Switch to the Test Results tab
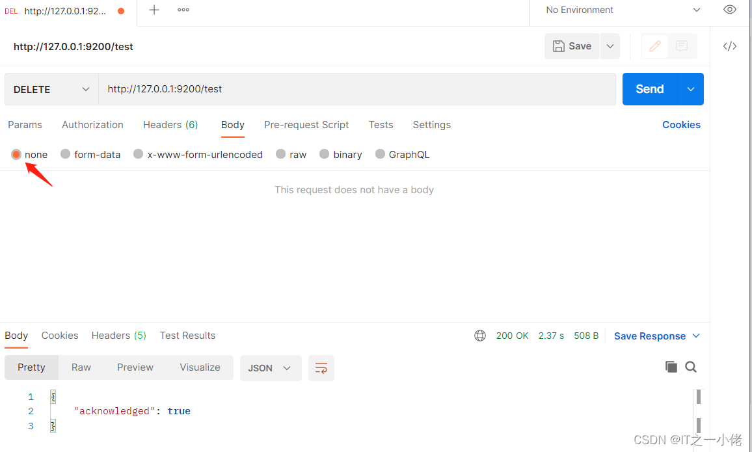Image resolution: width=752 pixels, height=452 pixels. click(x=187, y=336)
